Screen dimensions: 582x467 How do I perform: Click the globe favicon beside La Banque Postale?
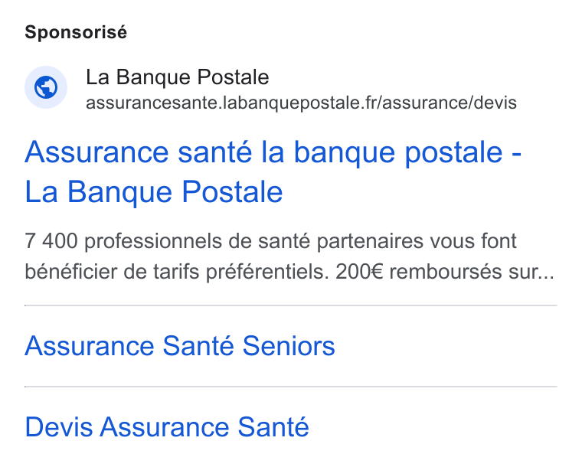click(46, 87)
